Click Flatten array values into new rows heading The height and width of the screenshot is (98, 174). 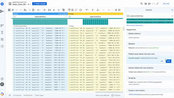pyautogui.click(x=141, y=54)
